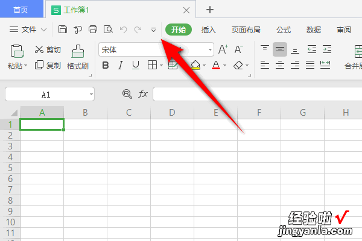Click the Export to PDF icon

[78, 30]
